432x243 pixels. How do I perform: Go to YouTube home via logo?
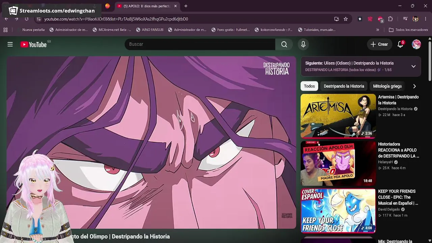click(33, 44)
